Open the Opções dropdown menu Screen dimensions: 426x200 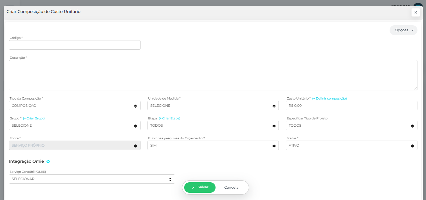tap(403, 30)
